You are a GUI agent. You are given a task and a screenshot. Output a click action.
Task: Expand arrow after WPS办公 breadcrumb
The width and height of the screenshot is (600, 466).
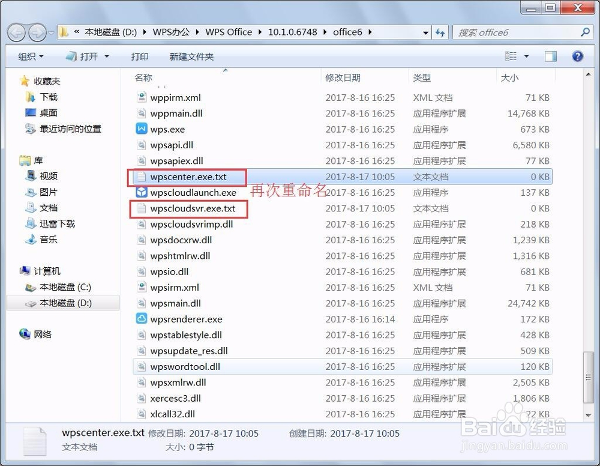pos(198,32)
